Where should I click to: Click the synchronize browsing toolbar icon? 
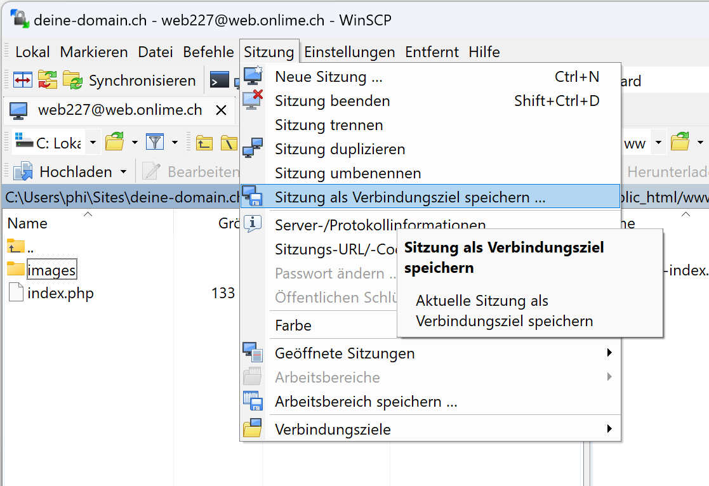[48, 81]
